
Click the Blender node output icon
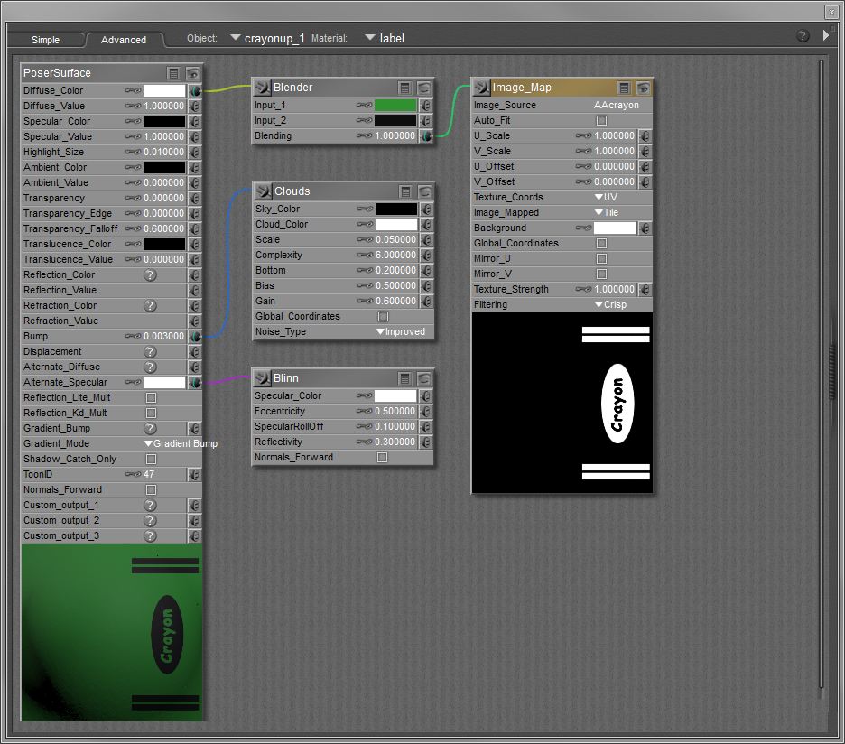click(x=262, y=88)
